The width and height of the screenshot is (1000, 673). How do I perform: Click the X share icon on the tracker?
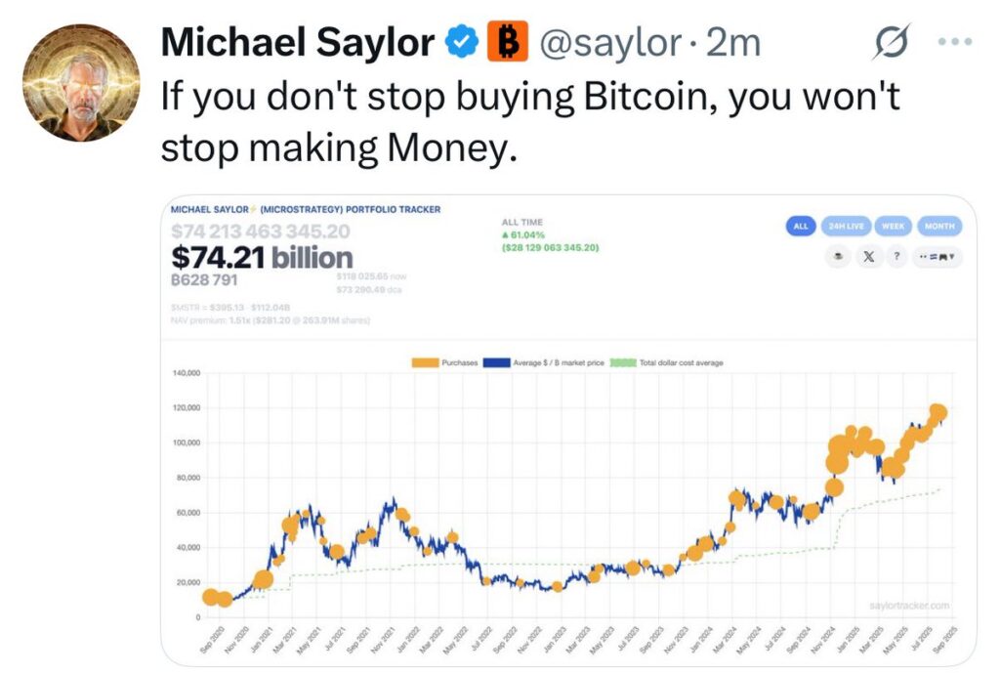pyautogui.click(x=868, y=257)
